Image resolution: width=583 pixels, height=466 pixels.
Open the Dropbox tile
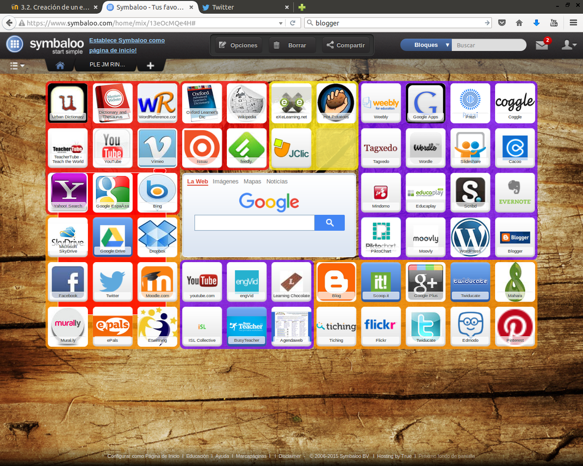[157, 237]
